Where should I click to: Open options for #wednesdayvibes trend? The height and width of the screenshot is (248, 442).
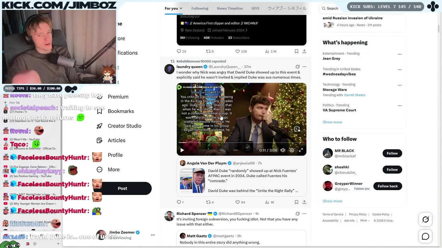click(x=400, y=70)
